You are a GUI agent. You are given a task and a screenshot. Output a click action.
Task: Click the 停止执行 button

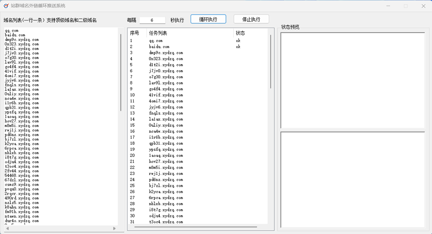(x=251, y=19)
